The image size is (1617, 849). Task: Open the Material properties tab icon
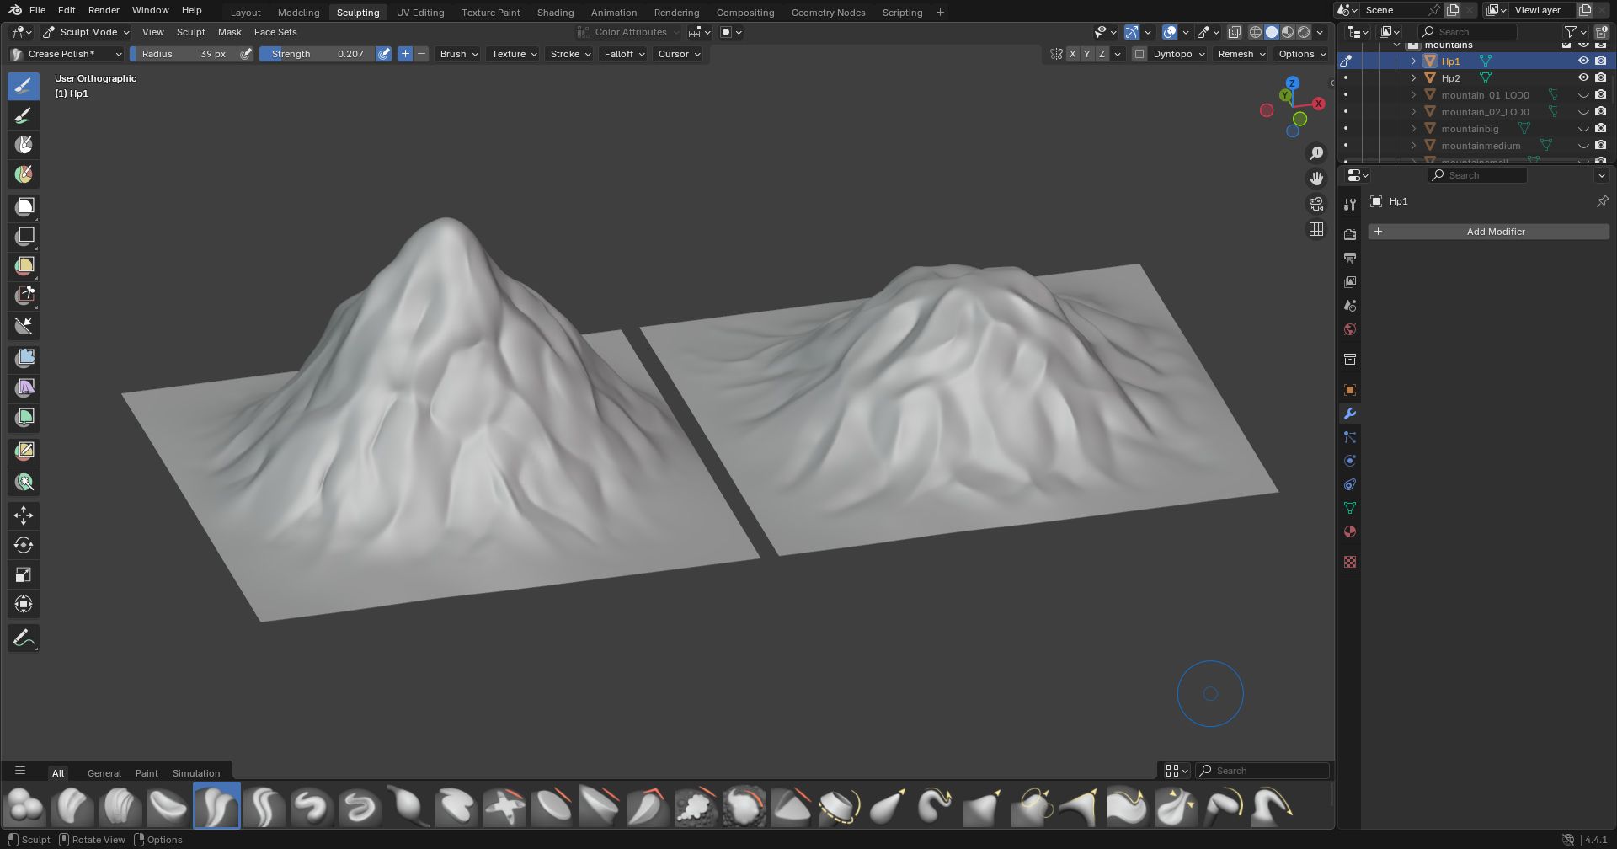pyautogui.click(x=1350, y=531)
